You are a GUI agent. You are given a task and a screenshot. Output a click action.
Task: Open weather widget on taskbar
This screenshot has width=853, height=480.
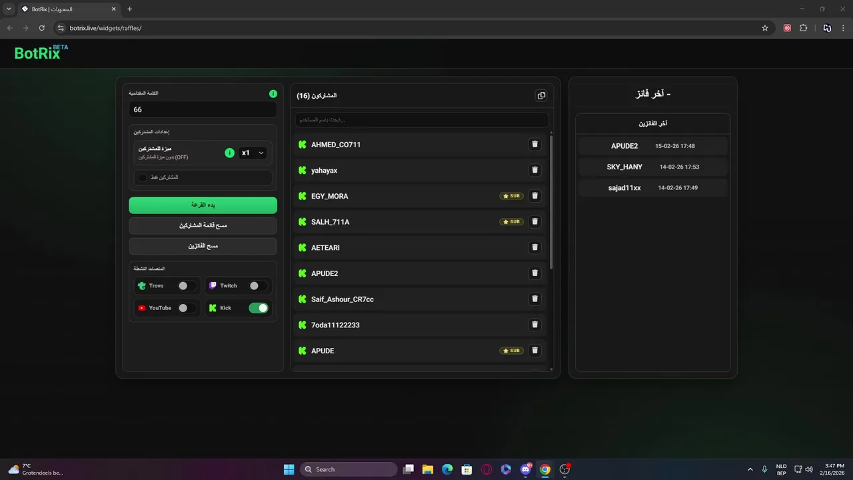click(x=35, y=469)
